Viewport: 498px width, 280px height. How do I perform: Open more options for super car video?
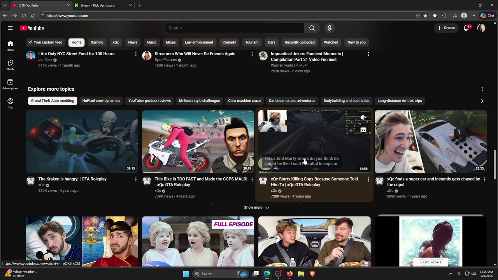(x=484, y=179)
